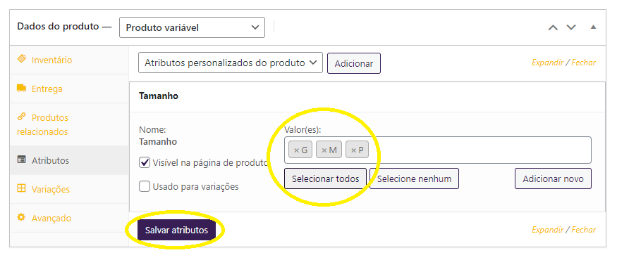Click the Avançado gear icon

pyautogui.click(x=21, y=217)
